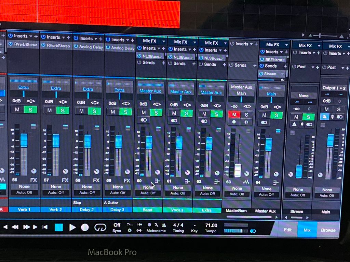Click the tempo value 71.00
This screenshot has height=262, width=350.
click(x=211, y=225)
